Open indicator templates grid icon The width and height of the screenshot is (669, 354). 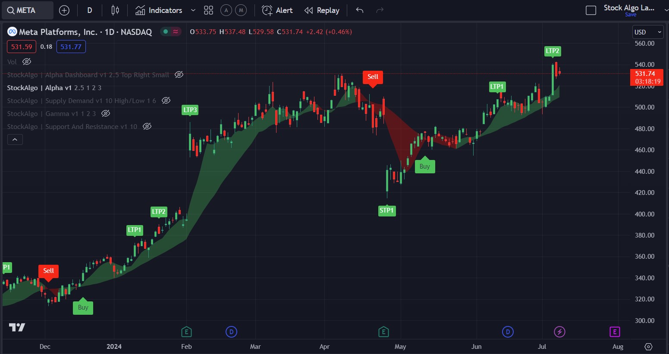pos(209,10)
